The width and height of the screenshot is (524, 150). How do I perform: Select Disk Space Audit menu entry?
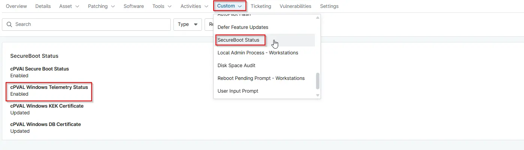point(236,66)
